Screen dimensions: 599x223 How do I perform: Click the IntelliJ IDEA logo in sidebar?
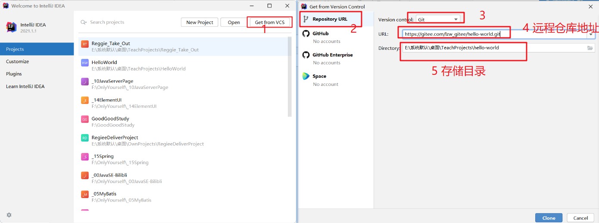click(11, 27)
